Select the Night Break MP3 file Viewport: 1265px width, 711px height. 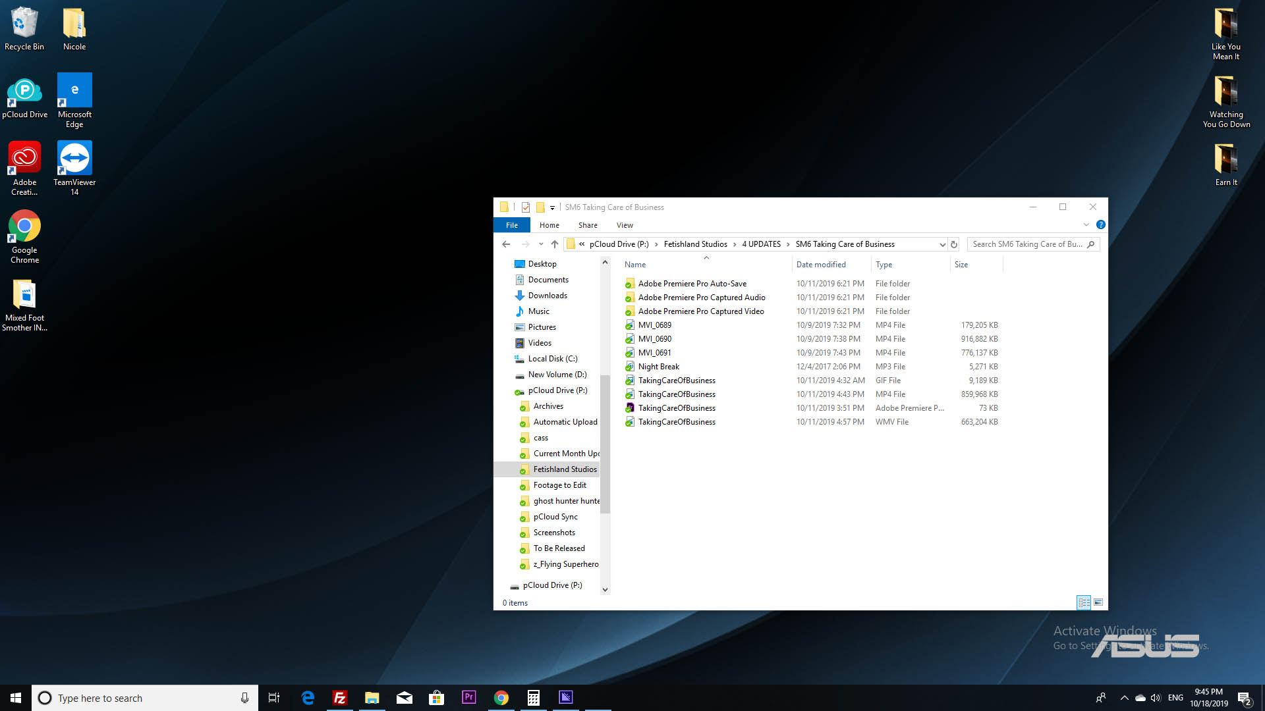[658, 367]
